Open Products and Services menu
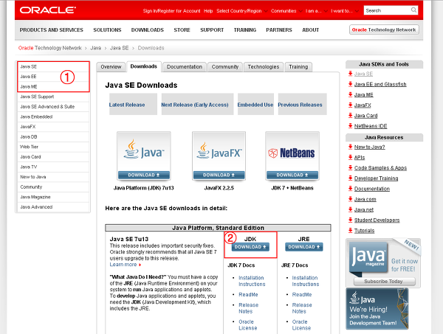 tap(52, 30)
